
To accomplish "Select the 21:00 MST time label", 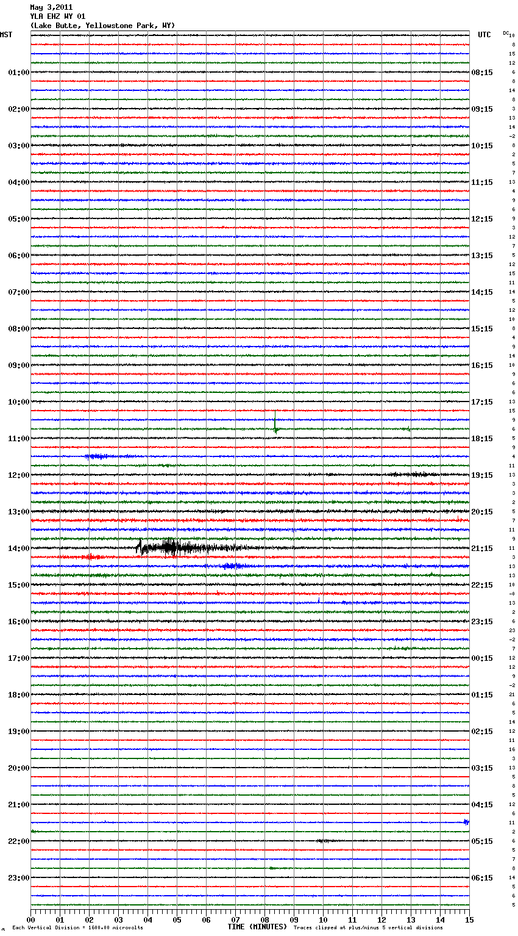I will [19, 805].
